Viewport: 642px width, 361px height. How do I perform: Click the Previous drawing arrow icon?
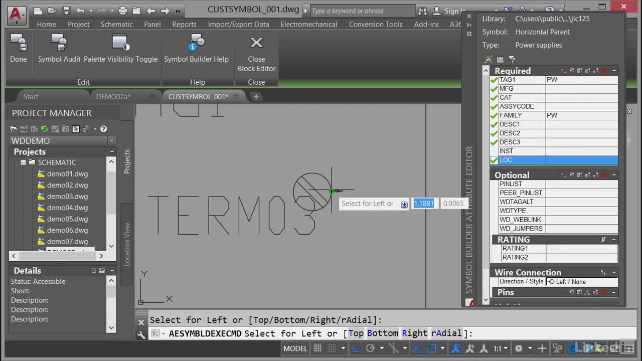coord(151,11)
